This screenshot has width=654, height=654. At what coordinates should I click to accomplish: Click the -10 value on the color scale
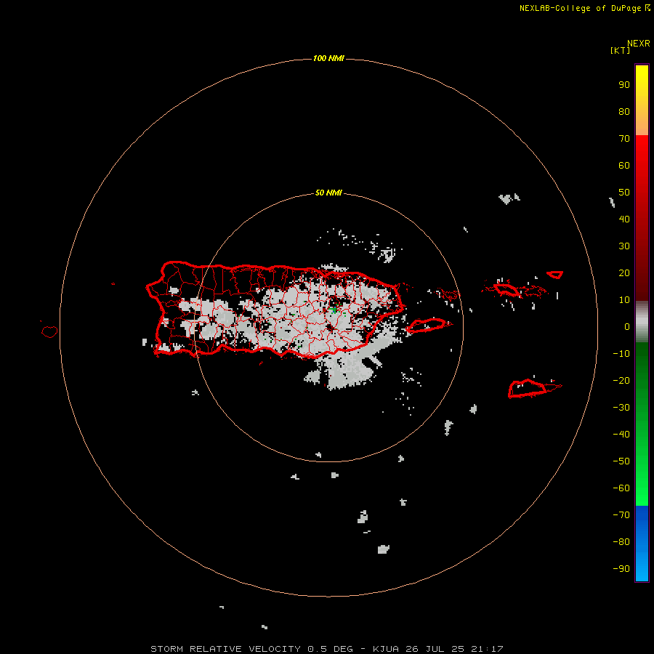point(621,354)
